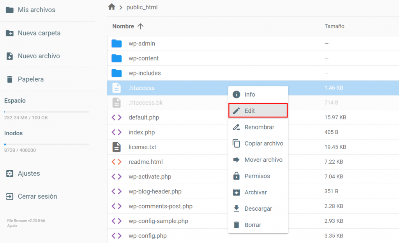Click the .htaccess file icon
This screenshot has height=243, width=399.
click(x=117, y=87)
